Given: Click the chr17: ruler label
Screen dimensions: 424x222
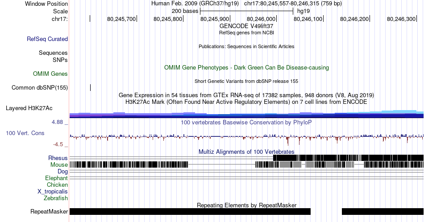Looking at the screenshot, I should click(x=60, y=19).
